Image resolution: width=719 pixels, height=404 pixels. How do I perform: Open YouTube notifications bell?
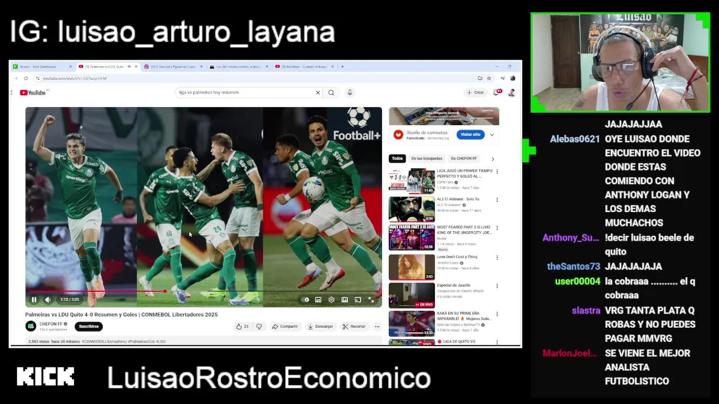pyautogui.click(x=496, y=93)
